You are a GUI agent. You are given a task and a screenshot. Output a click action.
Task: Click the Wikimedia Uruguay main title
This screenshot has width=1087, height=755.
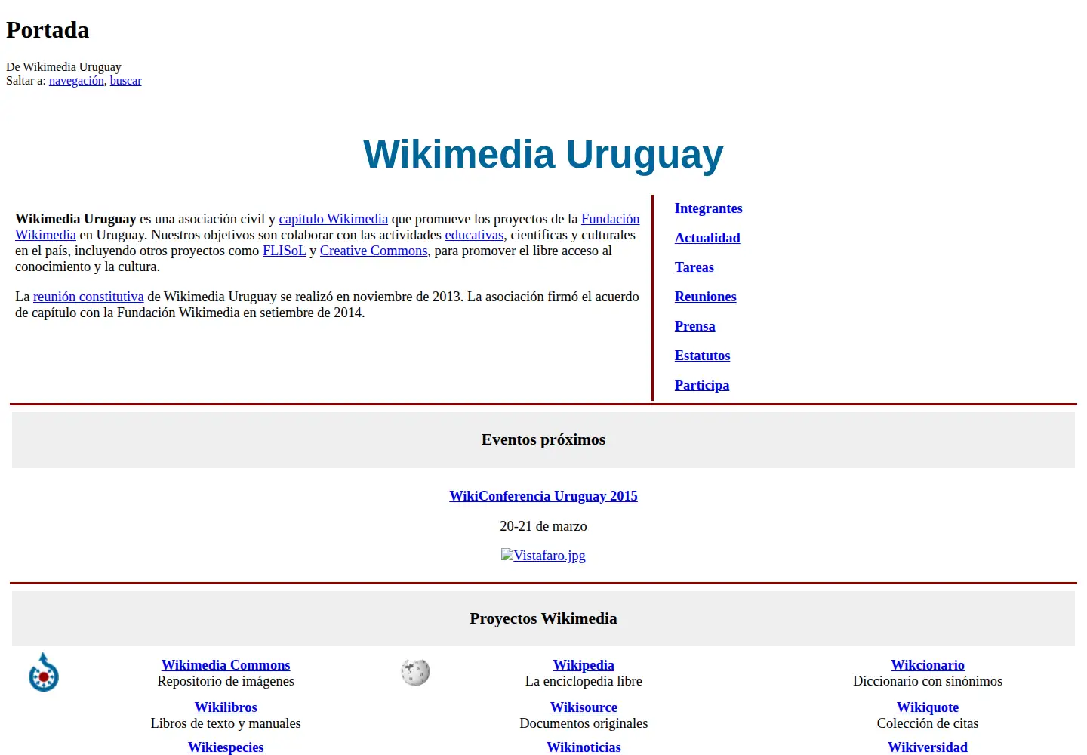(543, 154)
